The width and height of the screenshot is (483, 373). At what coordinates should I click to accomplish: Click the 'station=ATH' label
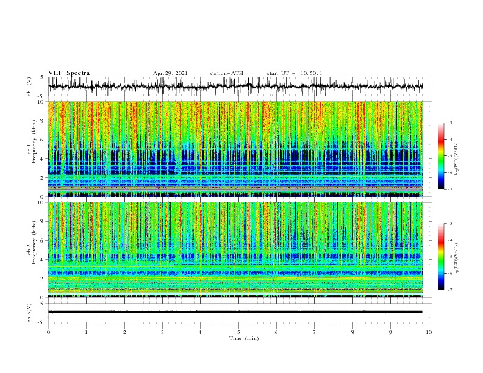click(x=226, y=73)
